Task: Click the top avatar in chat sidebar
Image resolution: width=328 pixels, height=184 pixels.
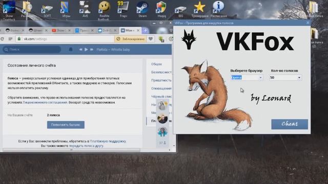Action: tap(162, 106)
